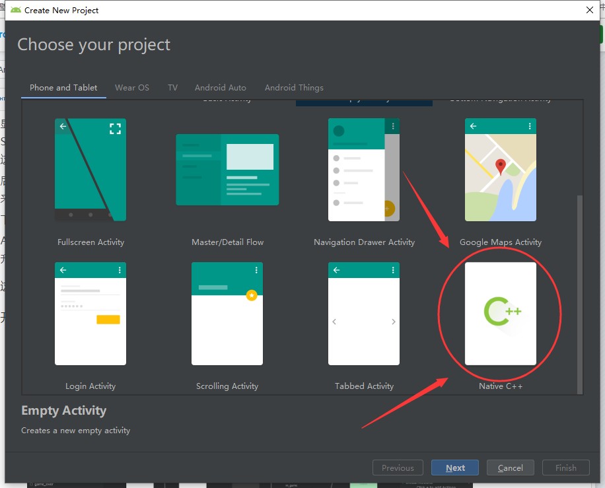Viewport: 605px width, 488px height.
Task: Choose the Scrolling Activity template thumbnail
Action: click(x=227, y=314)
